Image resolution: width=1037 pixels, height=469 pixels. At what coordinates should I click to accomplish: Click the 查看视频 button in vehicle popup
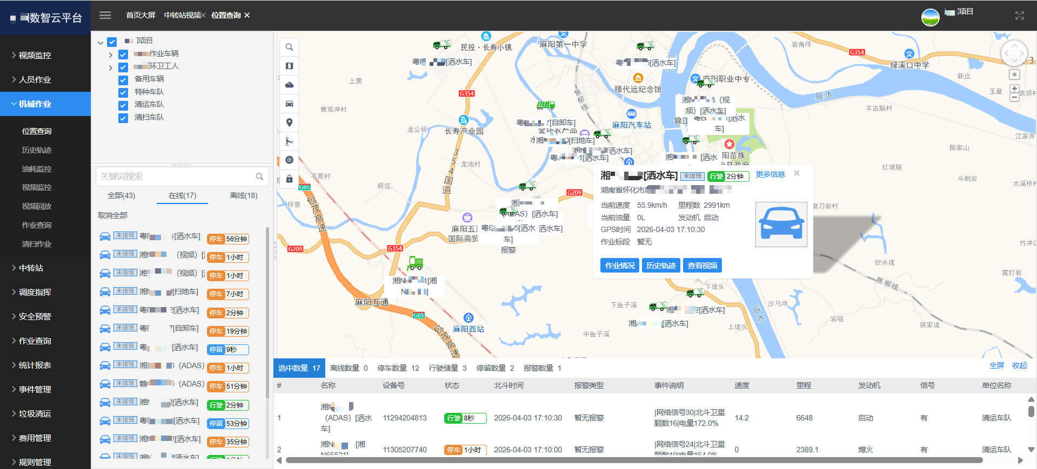pyautogui.click(x=702, y=266)
